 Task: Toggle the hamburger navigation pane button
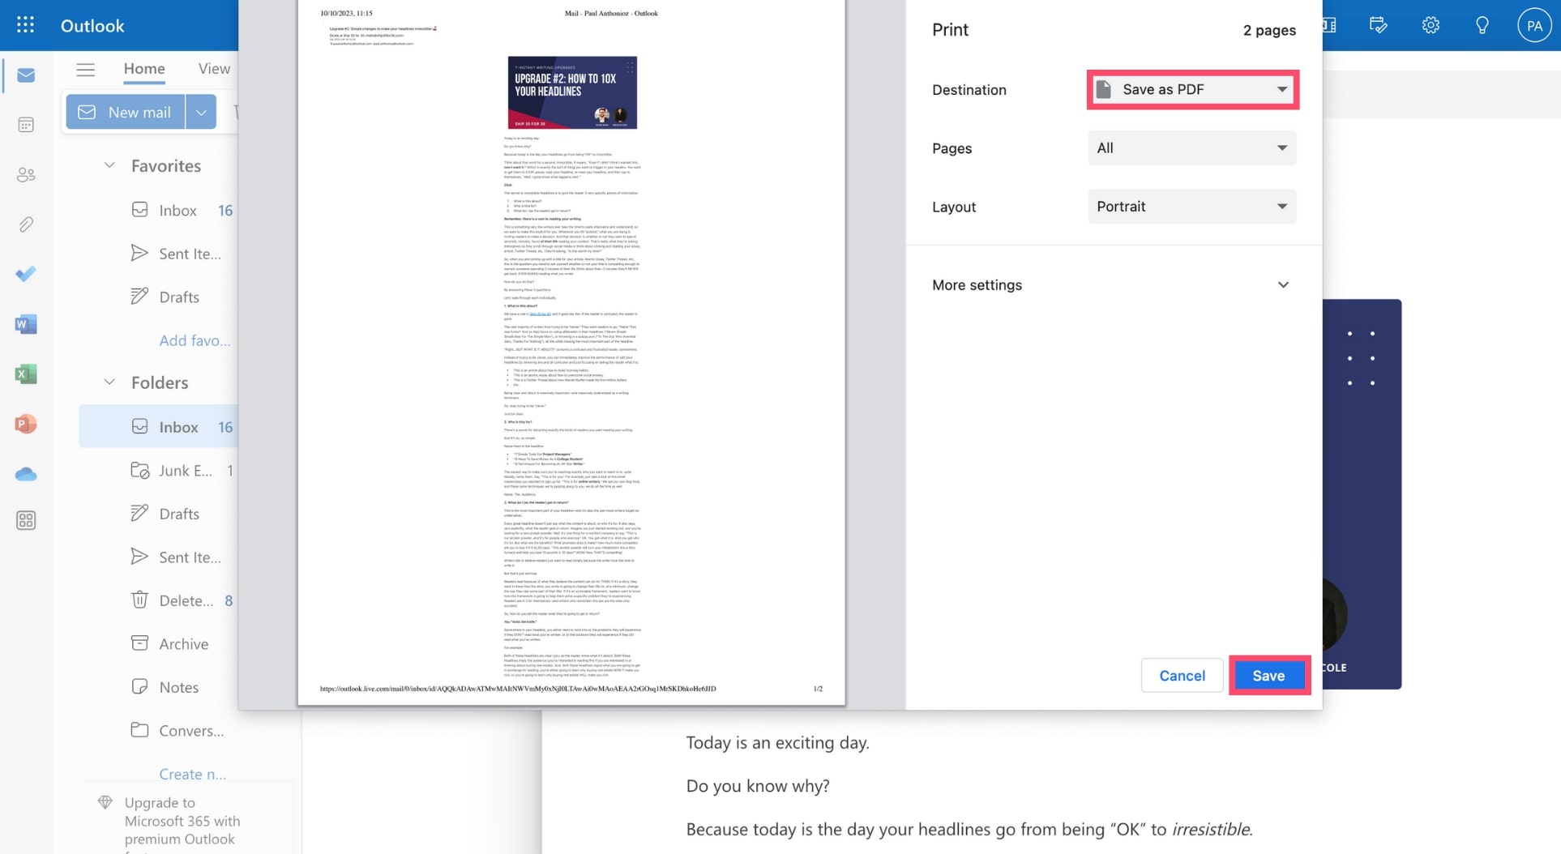[x=85, y=69]
